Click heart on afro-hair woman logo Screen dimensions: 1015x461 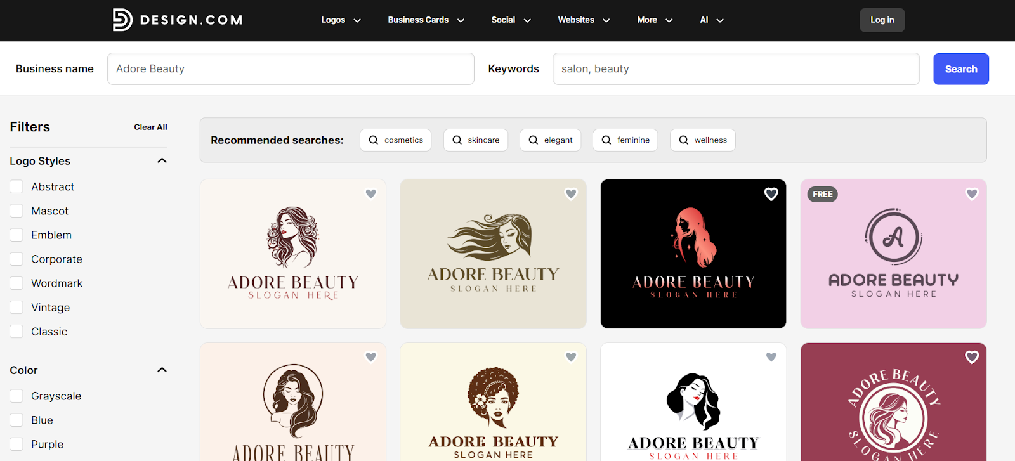571,357
